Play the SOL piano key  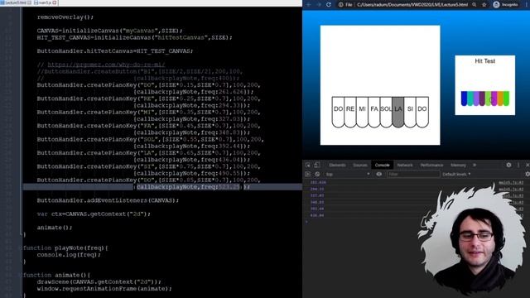[x=386, y=112]
